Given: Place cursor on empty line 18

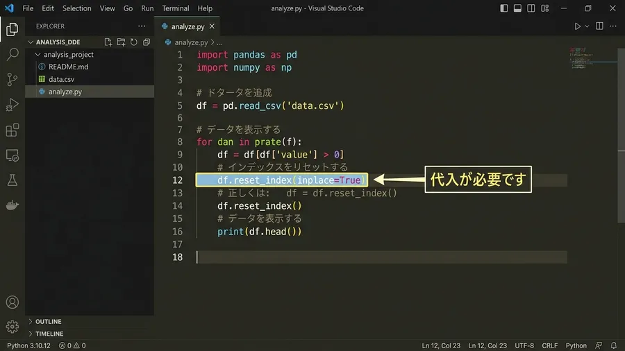Looking at the screenshot, I should [x=381, y=257].
